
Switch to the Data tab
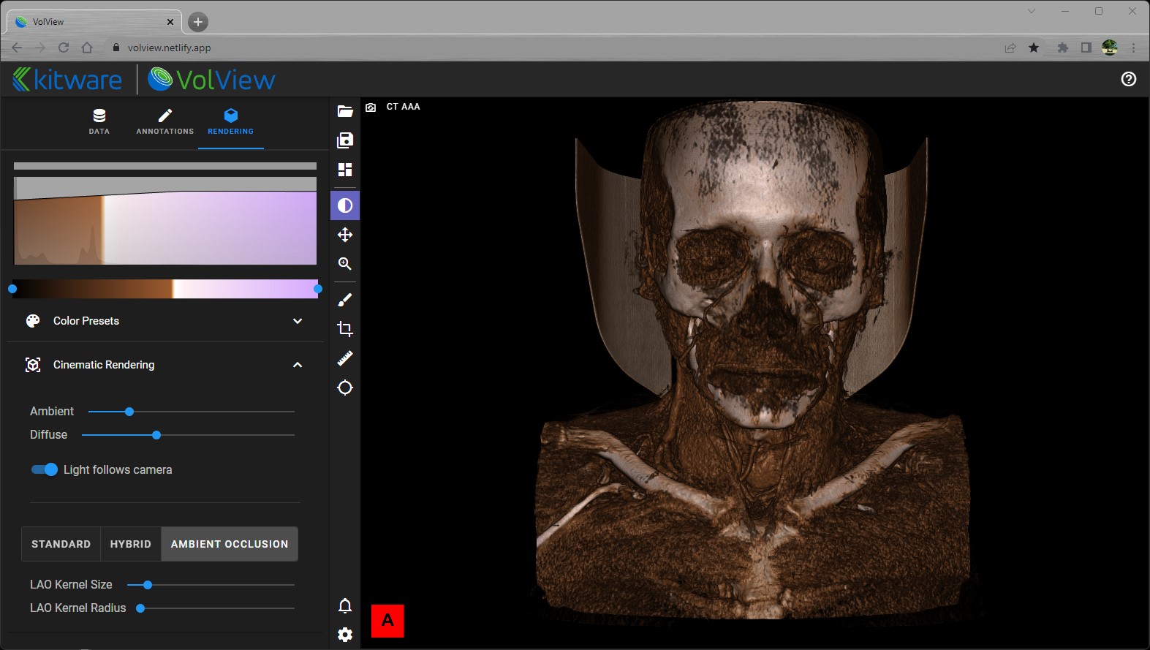pyautogui.click(x=99, y=122)
